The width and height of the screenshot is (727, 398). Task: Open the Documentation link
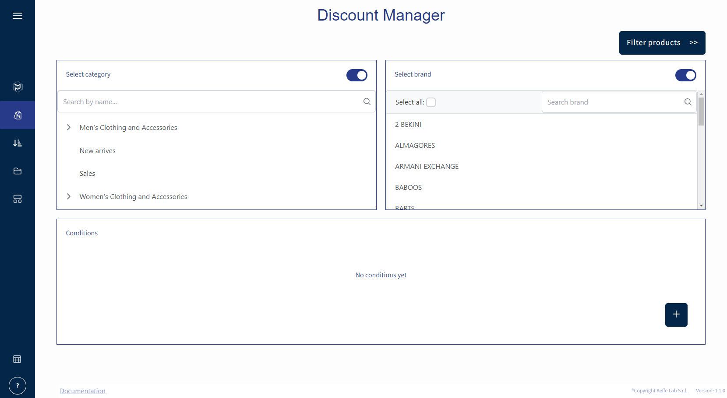(83, 391)
